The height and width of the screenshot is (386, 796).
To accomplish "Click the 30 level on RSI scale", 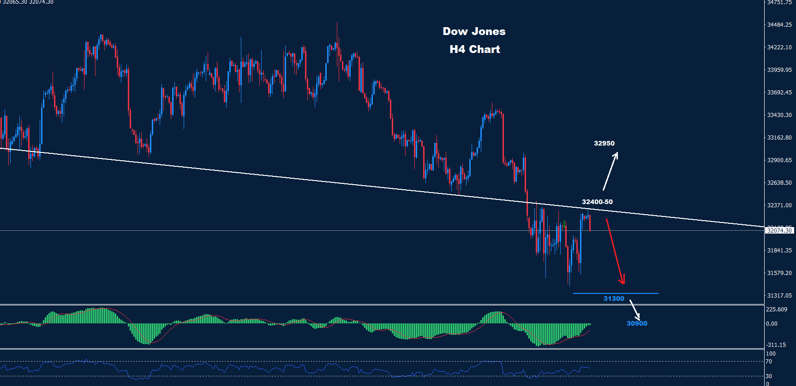I will pos(769,376).
